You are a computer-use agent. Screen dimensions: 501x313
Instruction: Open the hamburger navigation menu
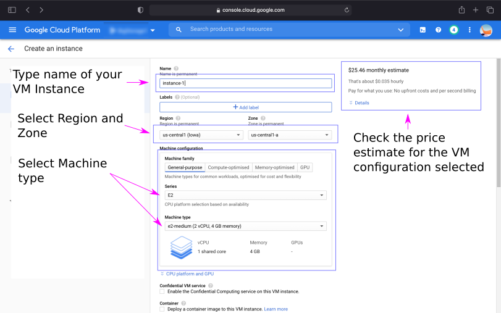(12, 30)
